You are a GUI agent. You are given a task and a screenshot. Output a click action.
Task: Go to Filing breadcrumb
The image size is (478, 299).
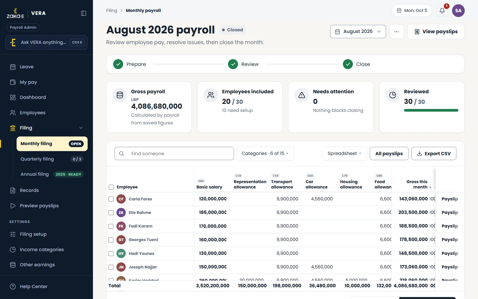(x=112, y=11)
